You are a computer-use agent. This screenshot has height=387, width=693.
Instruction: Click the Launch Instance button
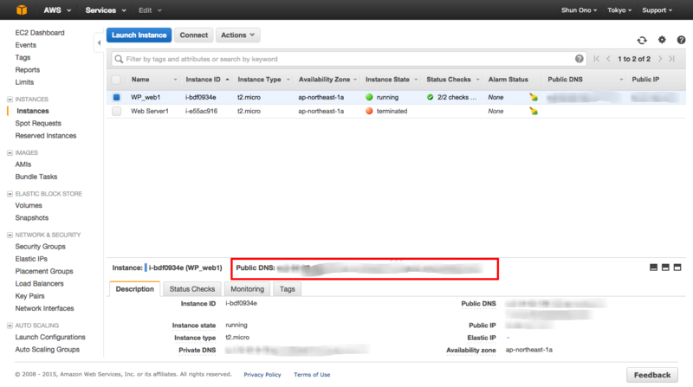(x=139, y=35)
